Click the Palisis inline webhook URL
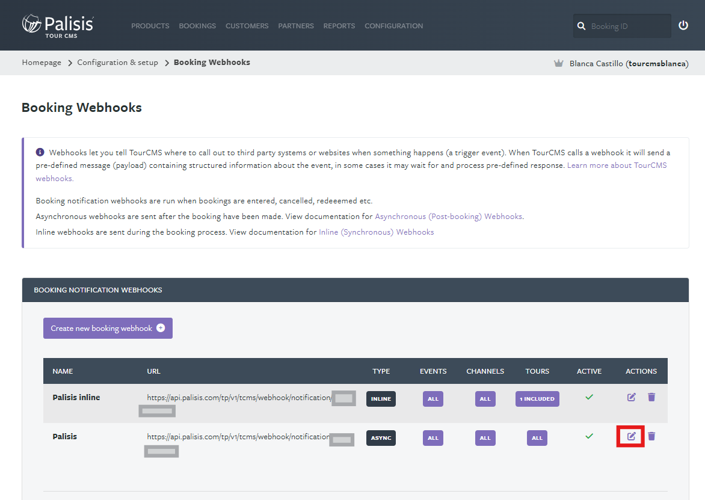The image size is (705, 500). click(239, 398)
